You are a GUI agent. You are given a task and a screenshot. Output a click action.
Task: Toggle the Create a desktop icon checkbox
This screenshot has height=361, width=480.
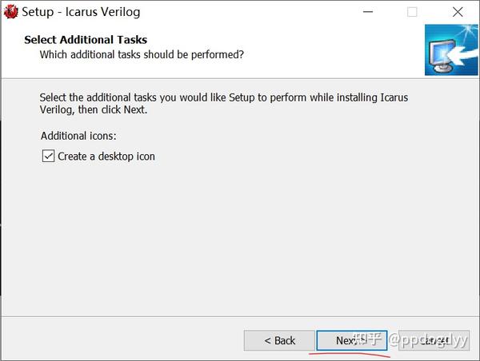coord(48,156)
